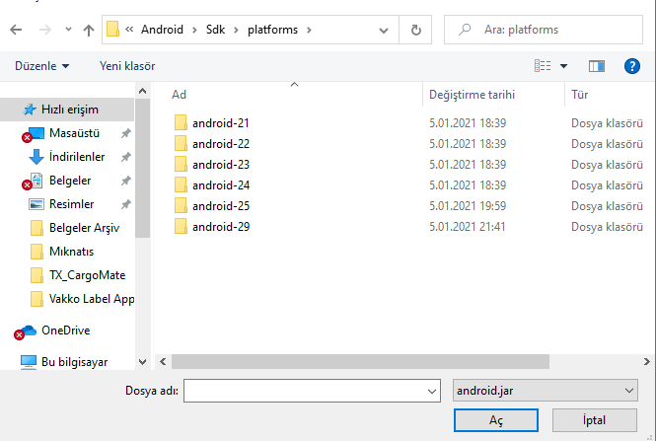Click the help question mark icon
The width and height of the screenshot is (656, 441).
coord(632,66)
